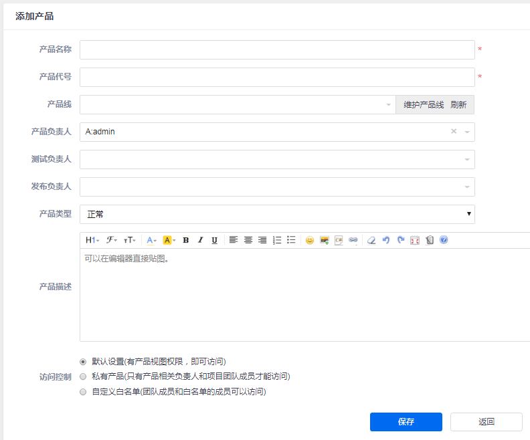This screenshot has height=440, width=530.
Task: Open editor help via question mark icon
Action: pyautogui.click(x=444, y=240)
